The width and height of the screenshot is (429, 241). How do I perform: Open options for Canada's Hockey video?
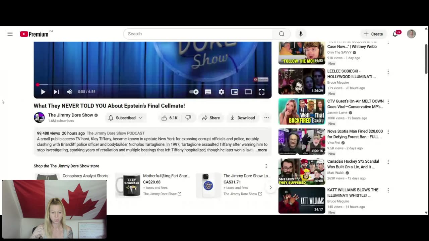[x=388, y=162]
